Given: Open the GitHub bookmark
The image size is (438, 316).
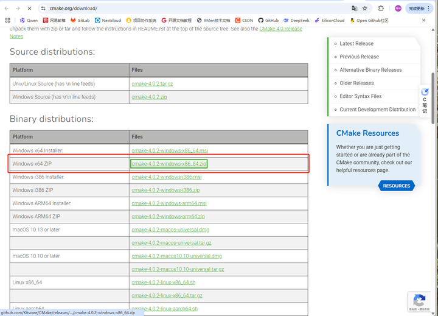Looking at the screenshot, I should click(268, 20).
